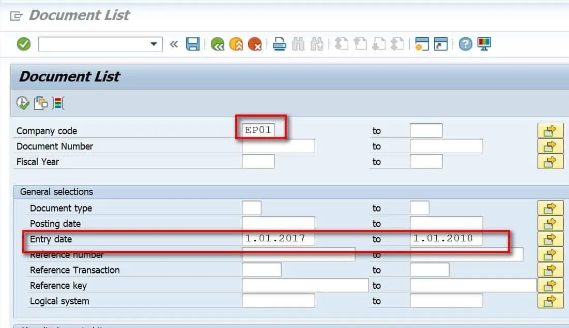The height and width of the screenshot is (328, 569).
Task: Open multiple selection for Company code
Action: 550,130
